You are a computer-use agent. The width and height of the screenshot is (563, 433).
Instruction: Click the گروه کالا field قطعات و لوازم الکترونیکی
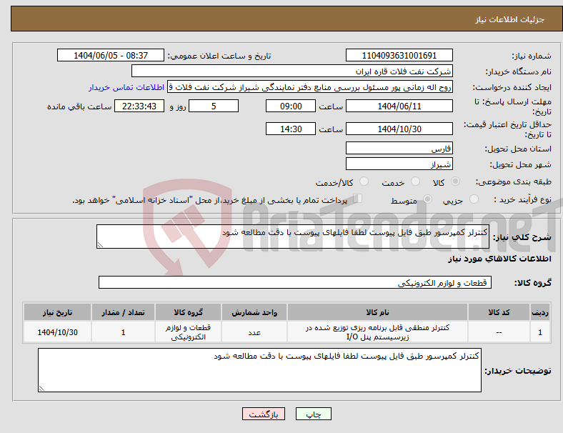coord(295,282)
